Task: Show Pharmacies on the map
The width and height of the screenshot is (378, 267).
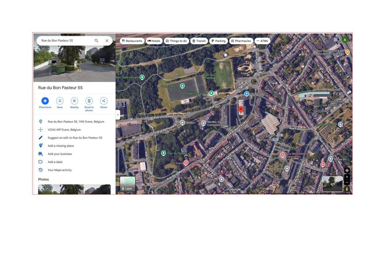Action: 241,40
